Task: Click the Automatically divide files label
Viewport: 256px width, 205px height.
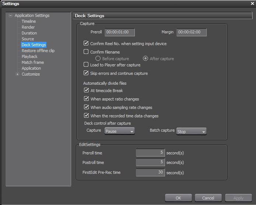Action: pyautogui.click(x=105, y=83)
